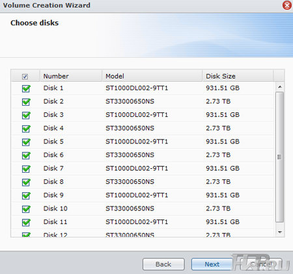This screenshot has width=293, height=274.
Task: Uncheck the Disk 4 checkbox
Action: coord(26,129)
